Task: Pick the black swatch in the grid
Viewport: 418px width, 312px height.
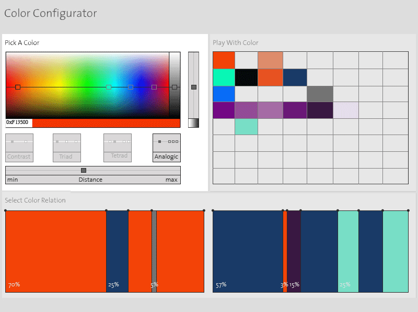Action: click(x=246, y=77)
